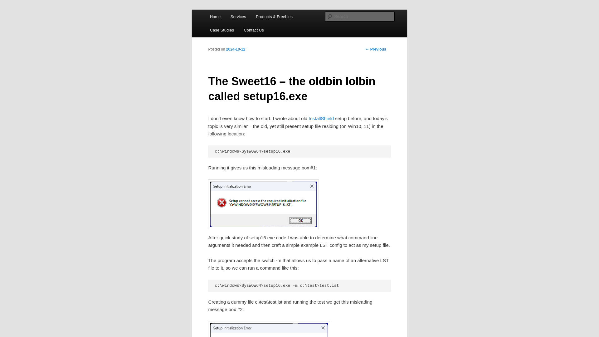This screenshot has width=599, height=337.
Task: Click the command line example code block
Action: [299, 286]
